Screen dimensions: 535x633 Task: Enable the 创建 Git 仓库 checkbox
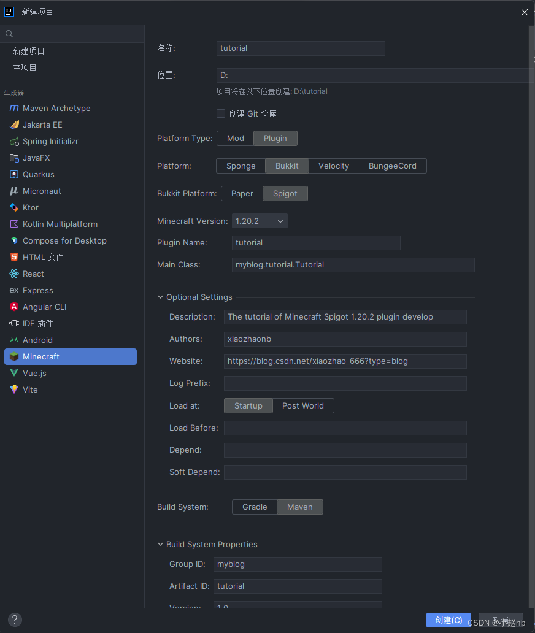[x=221, y=113]
